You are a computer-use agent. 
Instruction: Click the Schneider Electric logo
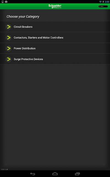(x=55, y=6)
